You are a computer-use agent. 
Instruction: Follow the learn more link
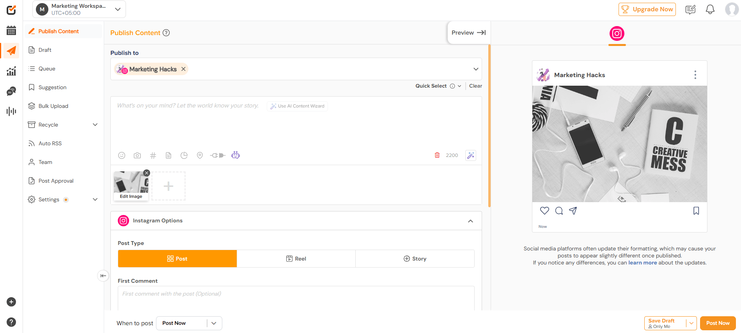click(x=642, y=263)
